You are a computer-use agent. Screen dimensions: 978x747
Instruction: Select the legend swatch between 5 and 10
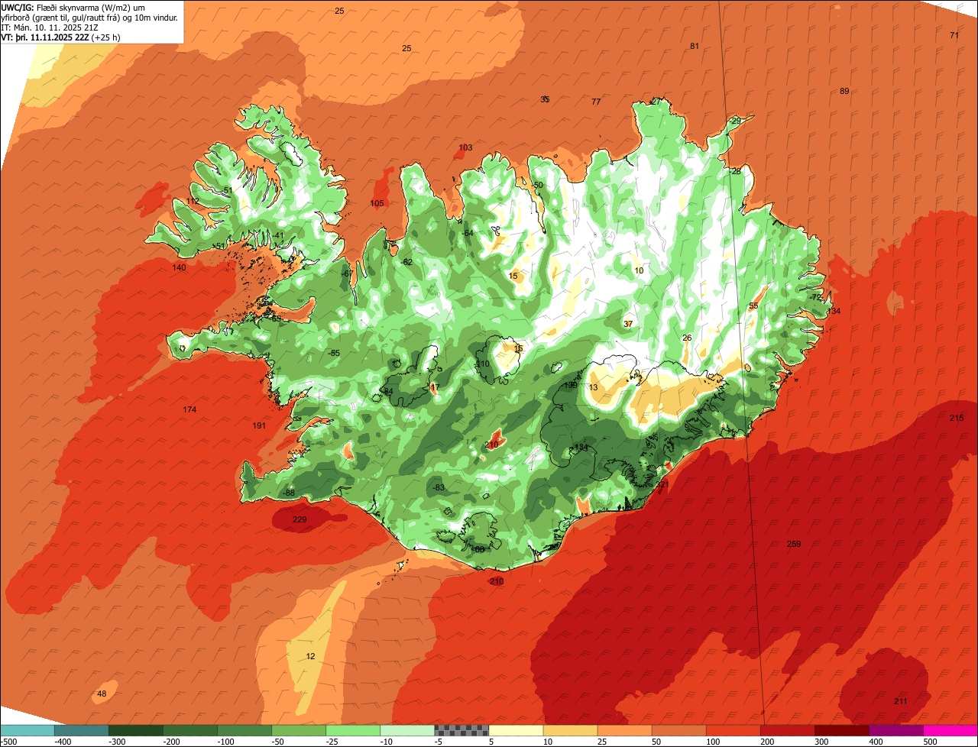[x=515, y=730]
